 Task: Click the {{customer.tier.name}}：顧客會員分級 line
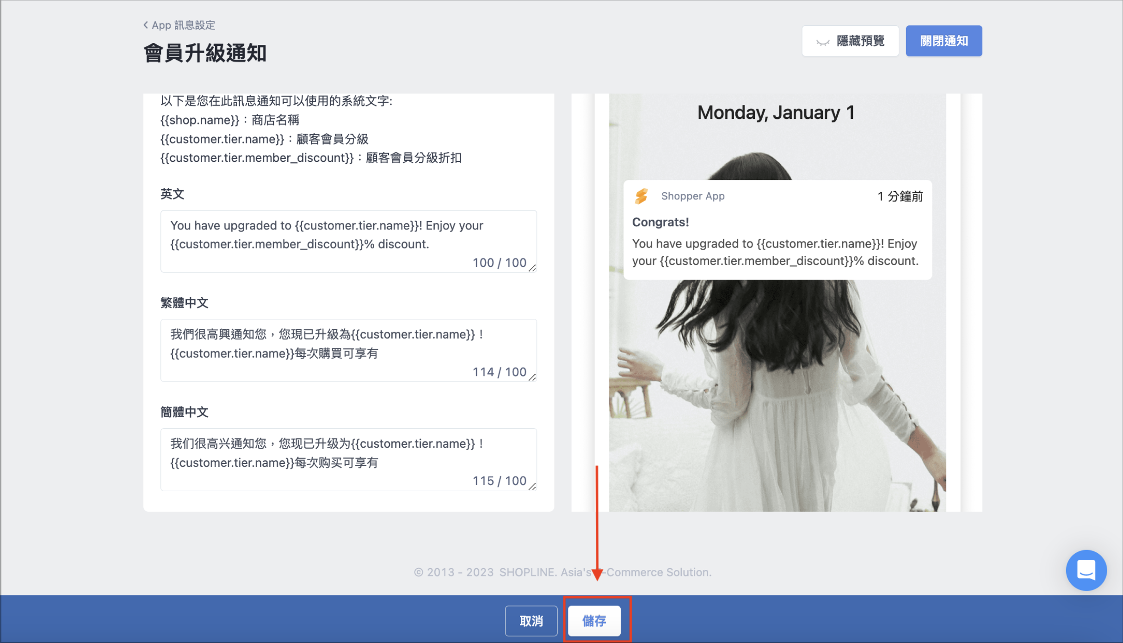pos(264,139)
